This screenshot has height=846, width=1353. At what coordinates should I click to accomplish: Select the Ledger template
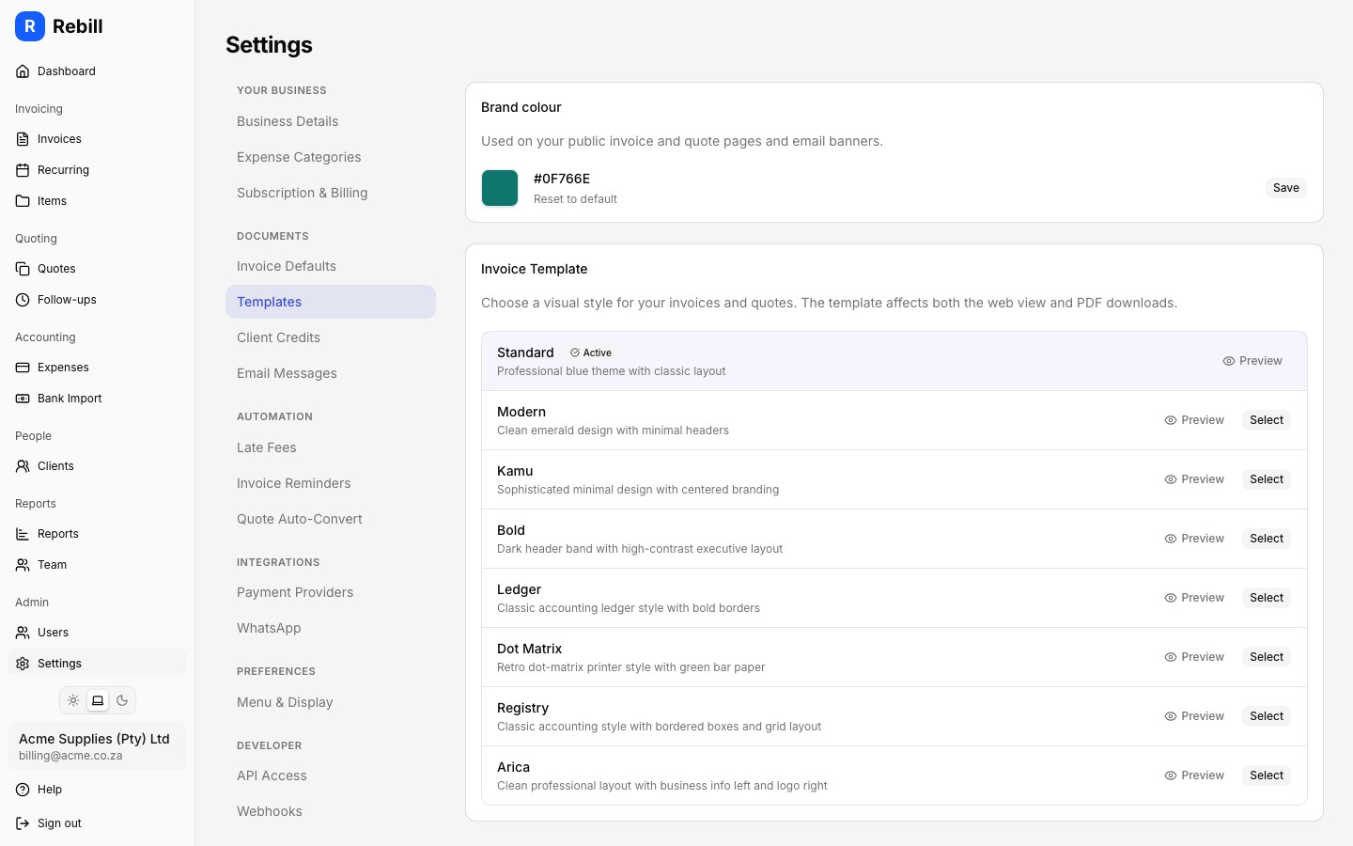pyautogui.click(x=1267, y=598)
